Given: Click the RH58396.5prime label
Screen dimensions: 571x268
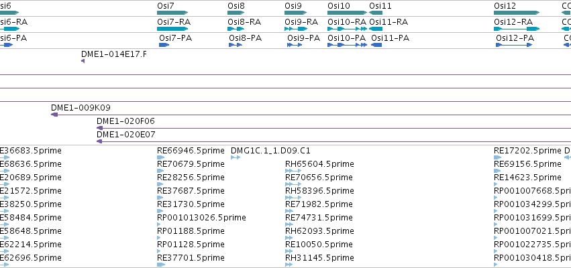Looking at the screenshot, I should click(x=319, y=191).
